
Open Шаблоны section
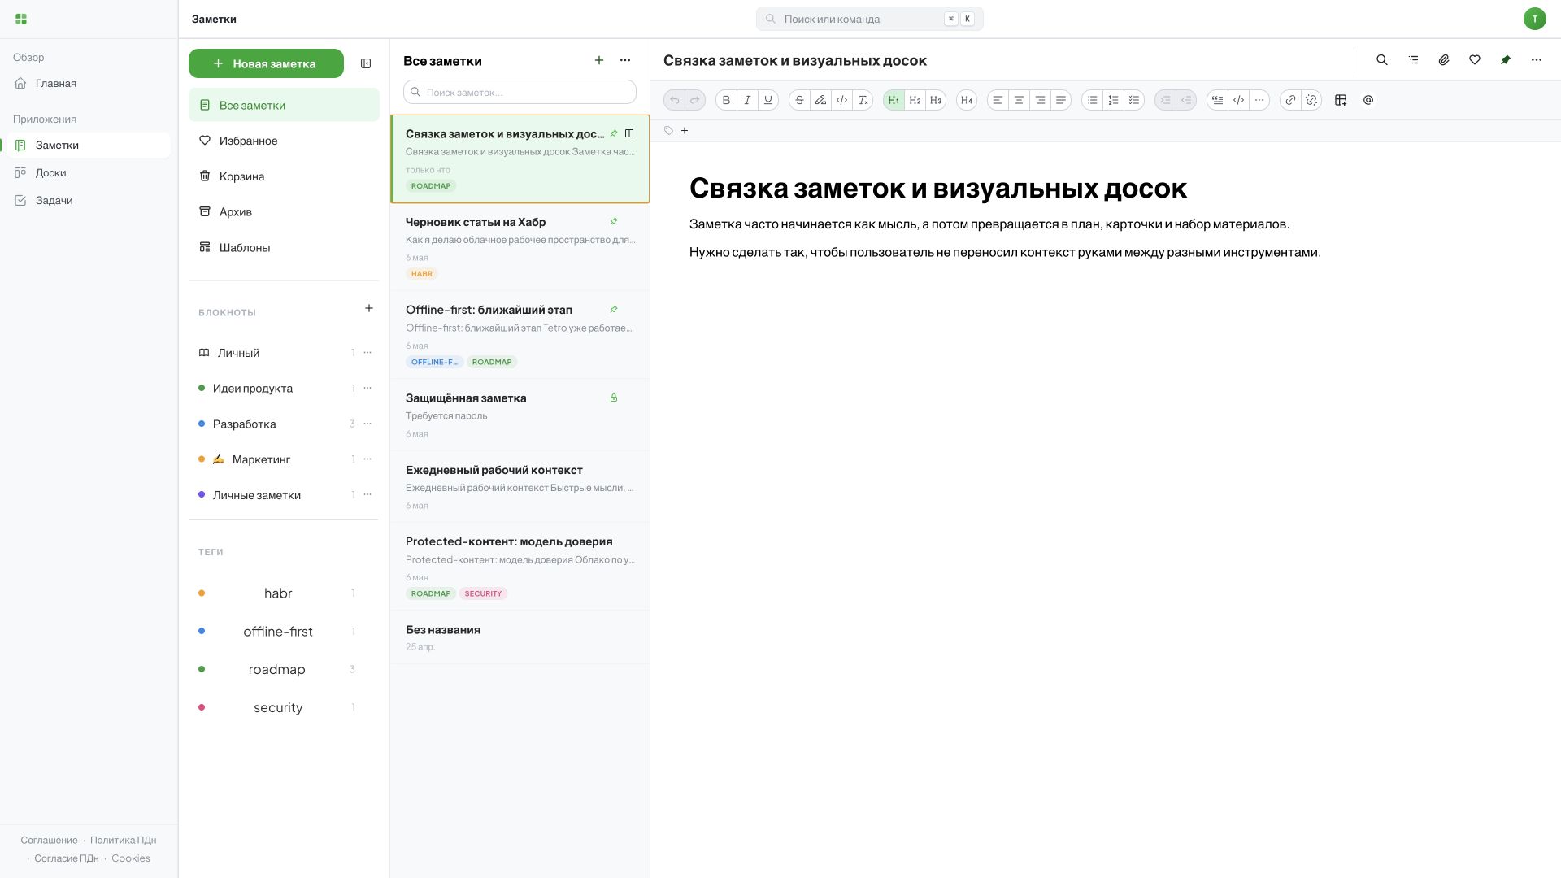pos(284,248)
